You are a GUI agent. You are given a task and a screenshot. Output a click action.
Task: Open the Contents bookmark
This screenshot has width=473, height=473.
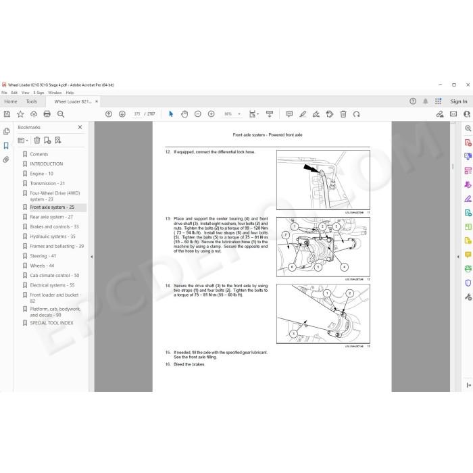coord(39,154)
